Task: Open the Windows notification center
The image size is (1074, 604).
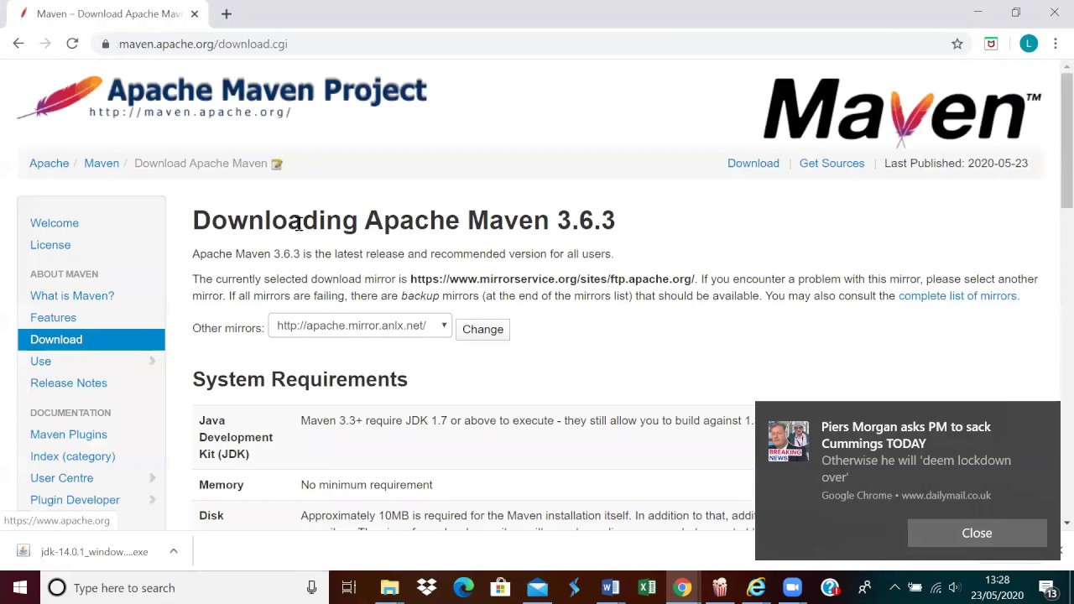Action: pyautogui.click(x=1047, y=588)
